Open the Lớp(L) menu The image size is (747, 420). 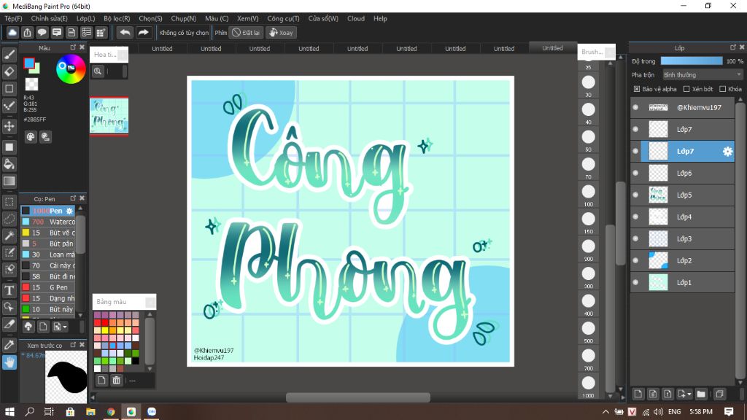pyautogui.click(x=86, y=18)
